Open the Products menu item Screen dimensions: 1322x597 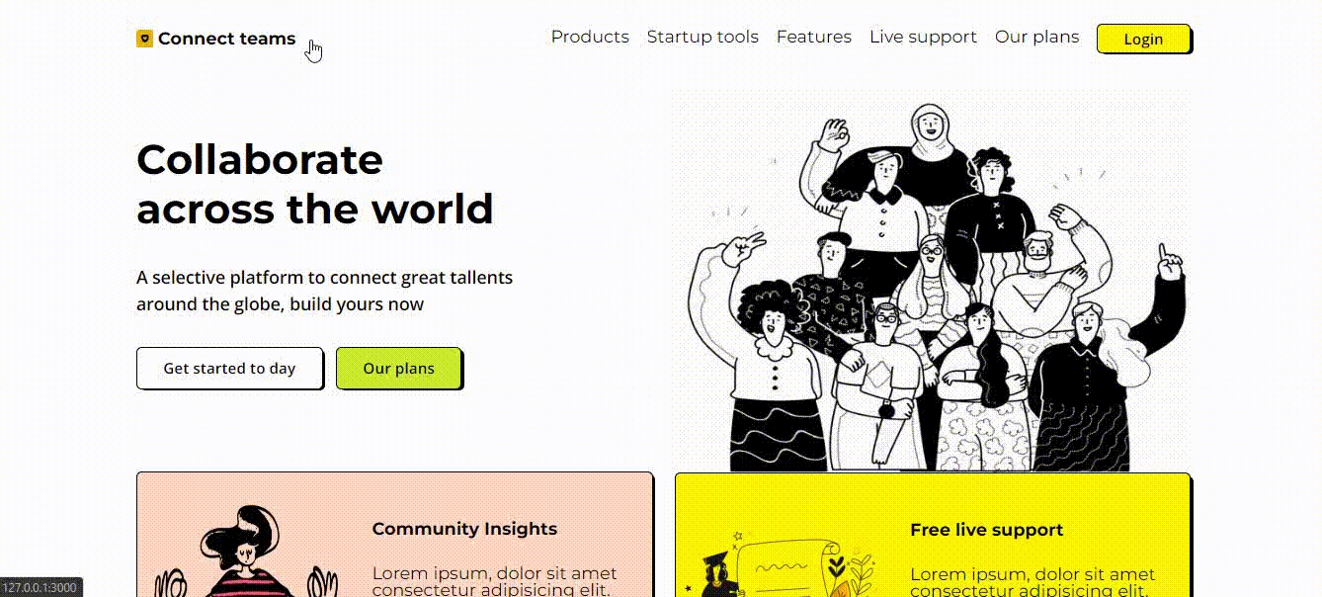tap(590, 37)
